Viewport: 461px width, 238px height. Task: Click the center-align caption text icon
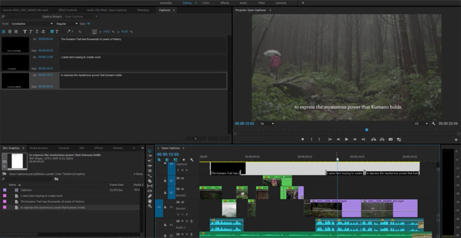pyautogui.click(x=10, y=31)
